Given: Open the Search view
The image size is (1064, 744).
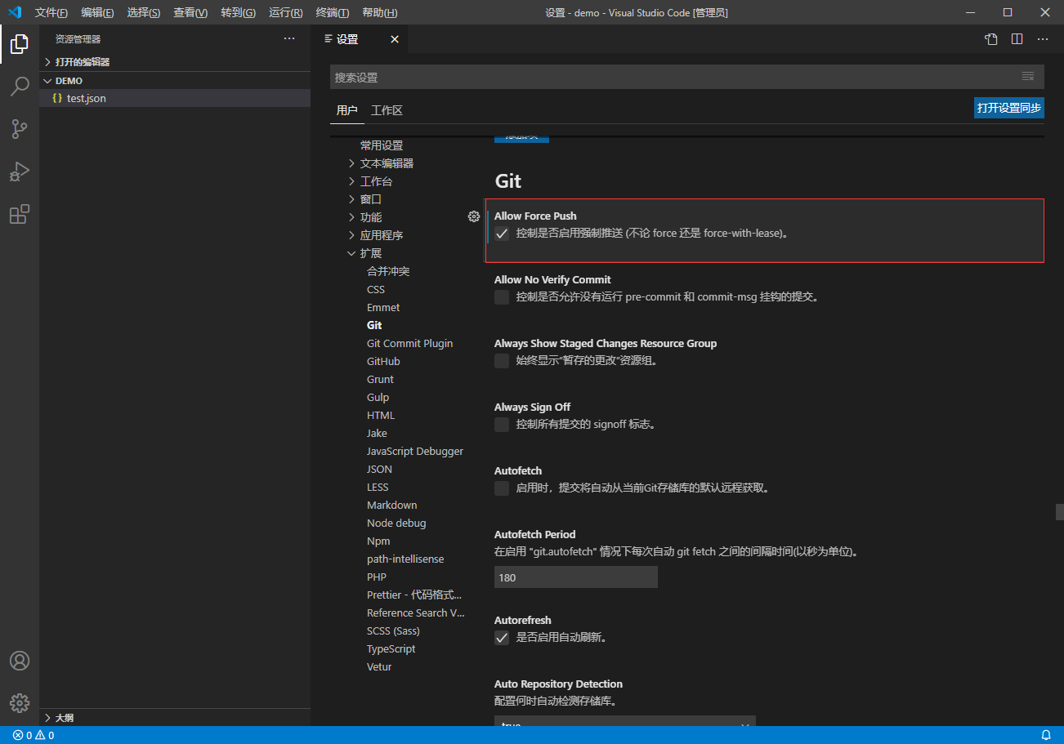Looking at the screenshot, I should (x=19, y=87).
